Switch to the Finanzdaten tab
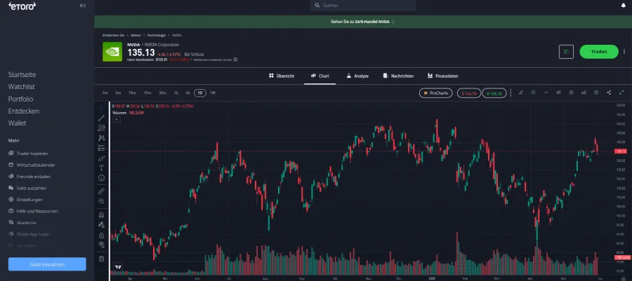The image size is (632, 281). coord(442,76)
